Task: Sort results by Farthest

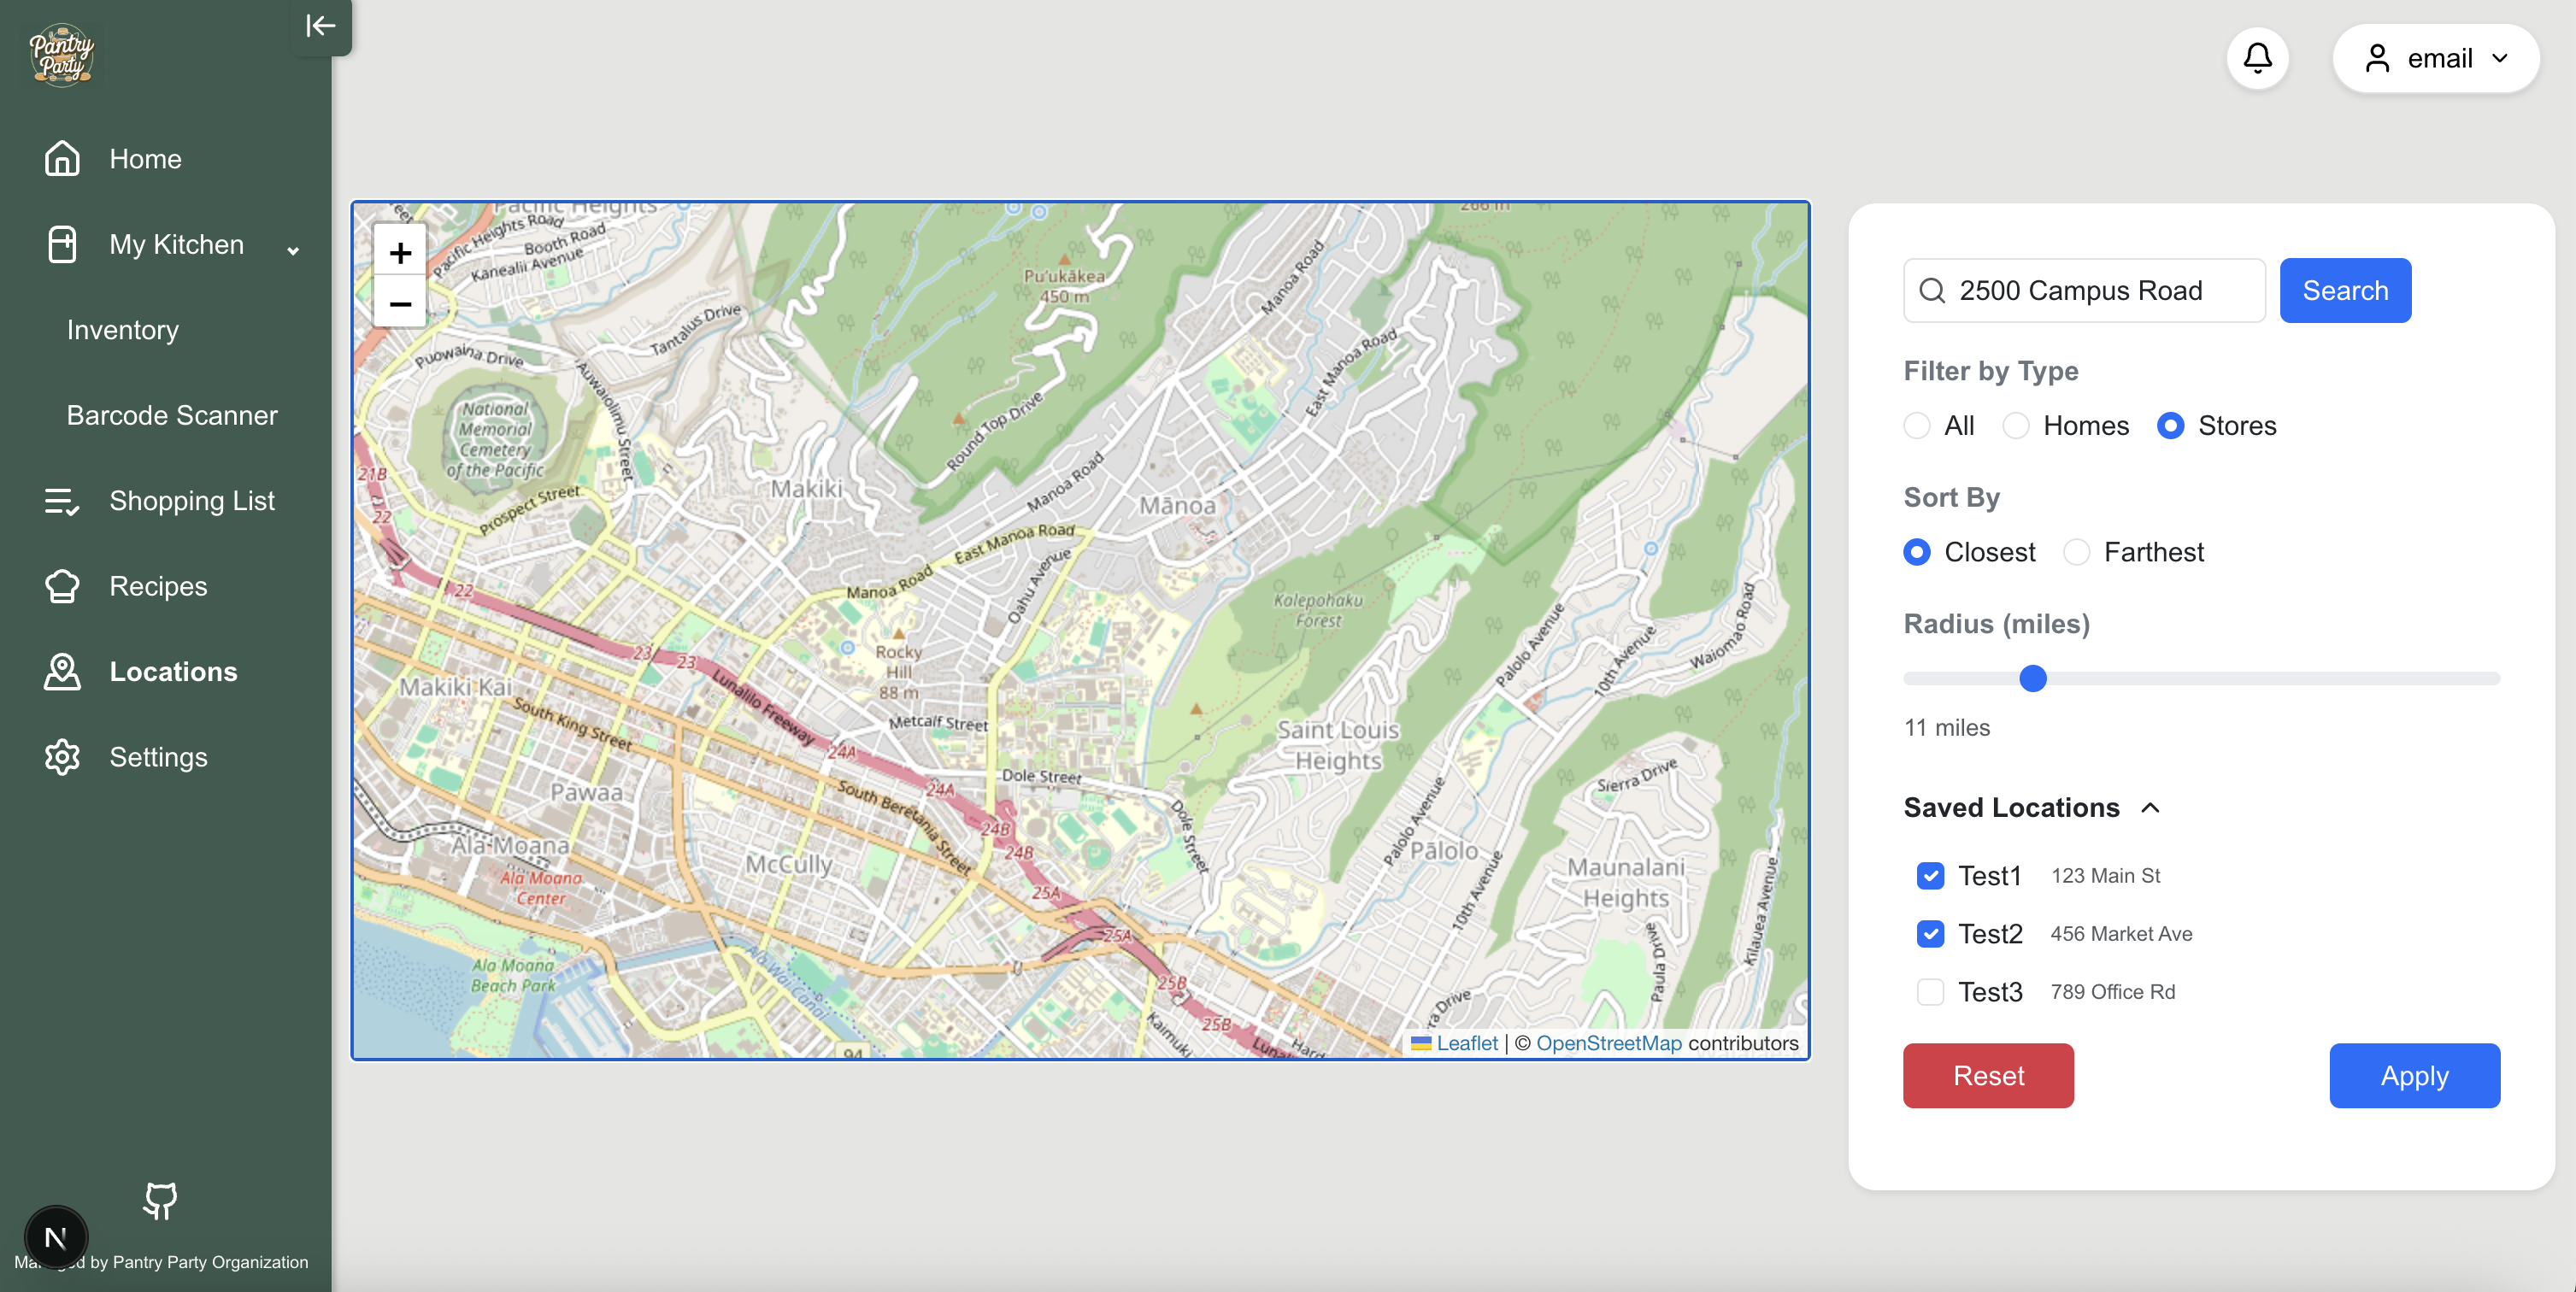Action: 2076,552
